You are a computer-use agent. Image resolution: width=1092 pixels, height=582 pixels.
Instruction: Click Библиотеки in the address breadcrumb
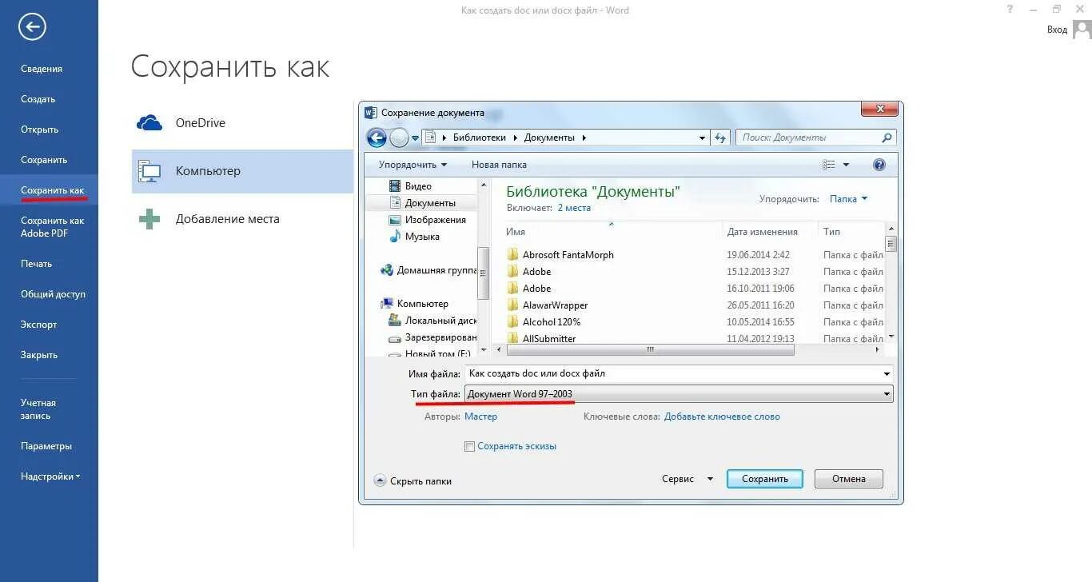479,138
